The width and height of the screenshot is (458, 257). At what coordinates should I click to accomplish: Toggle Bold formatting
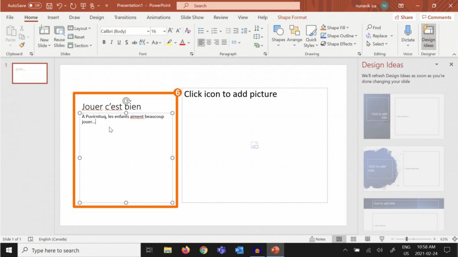(104, 42)
